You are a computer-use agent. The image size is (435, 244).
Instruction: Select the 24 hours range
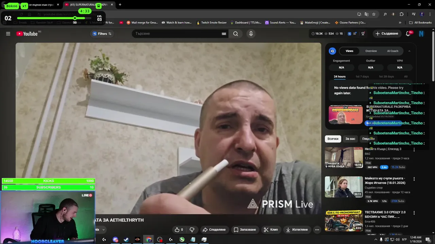[340, 77]
